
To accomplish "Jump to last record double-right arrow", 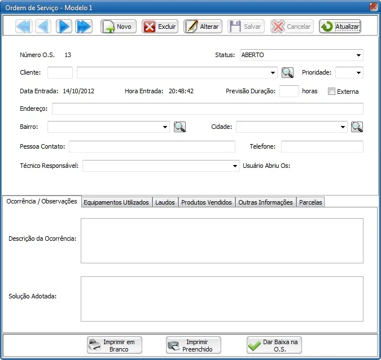I will click(84, 26).
